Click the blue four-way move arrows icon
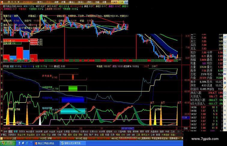 (225, 83)
